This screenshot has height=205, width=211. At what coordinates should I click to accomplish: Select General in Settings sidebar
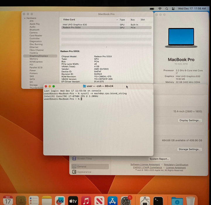pos(90,166)
